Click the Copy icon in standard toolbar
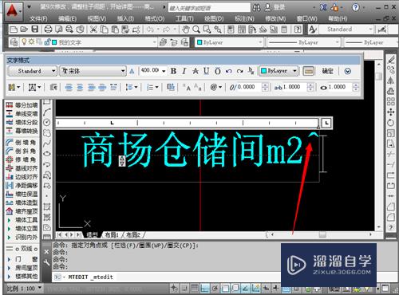 105,29
